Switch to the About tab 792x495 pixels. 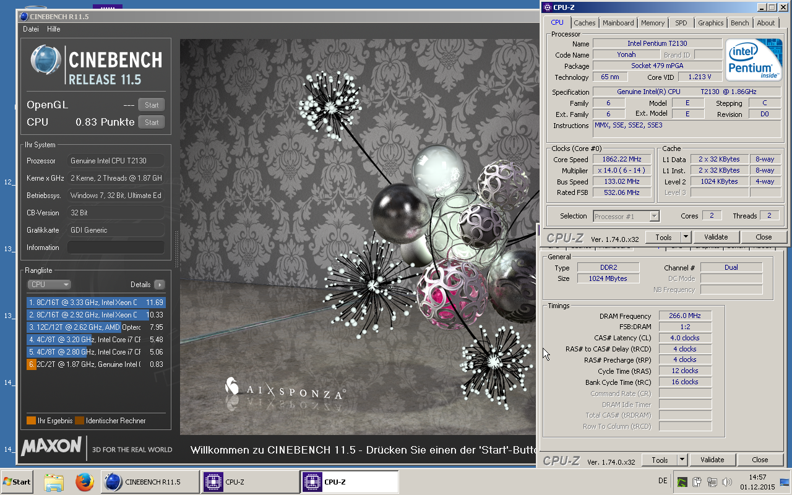pyautogui.click(x=765, y=23)
